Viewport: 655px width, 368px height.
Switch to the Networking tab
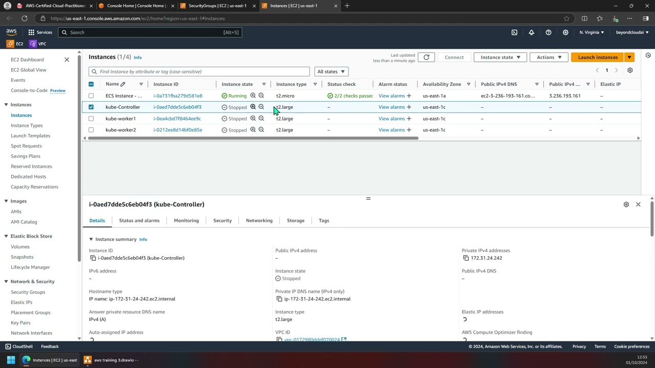click(x=259, y=220)
